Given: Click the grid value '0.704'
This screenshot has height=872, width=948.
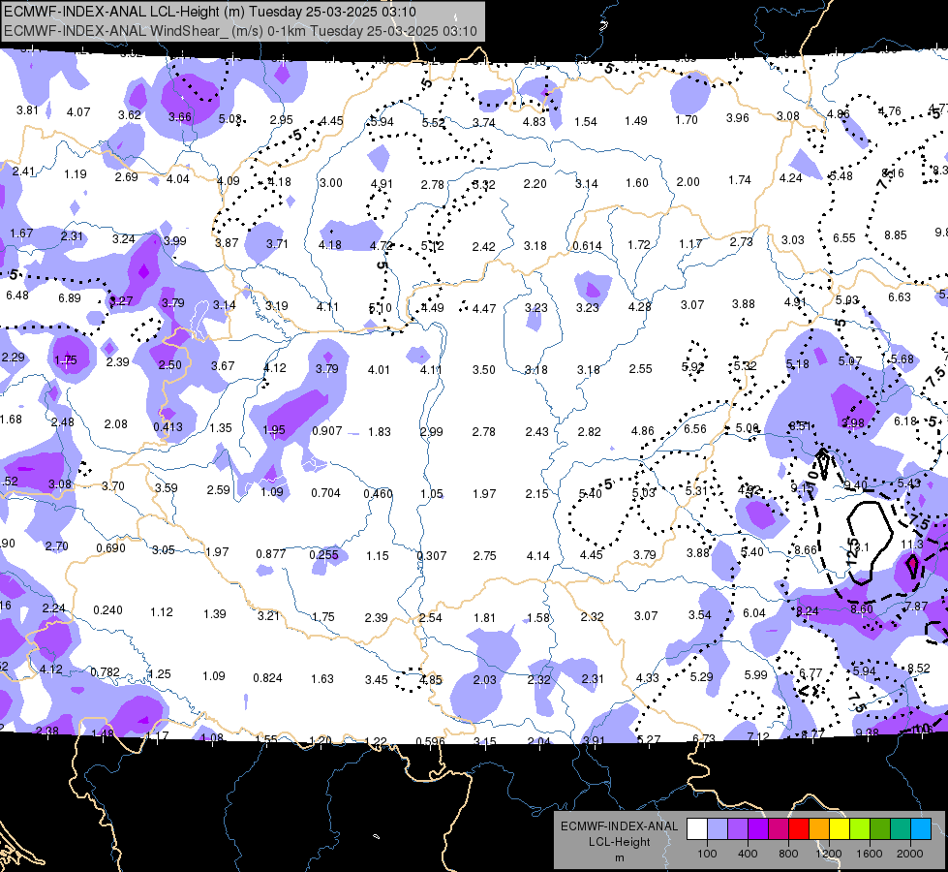Looking at the screenshot, I should (x=326, y=493).
